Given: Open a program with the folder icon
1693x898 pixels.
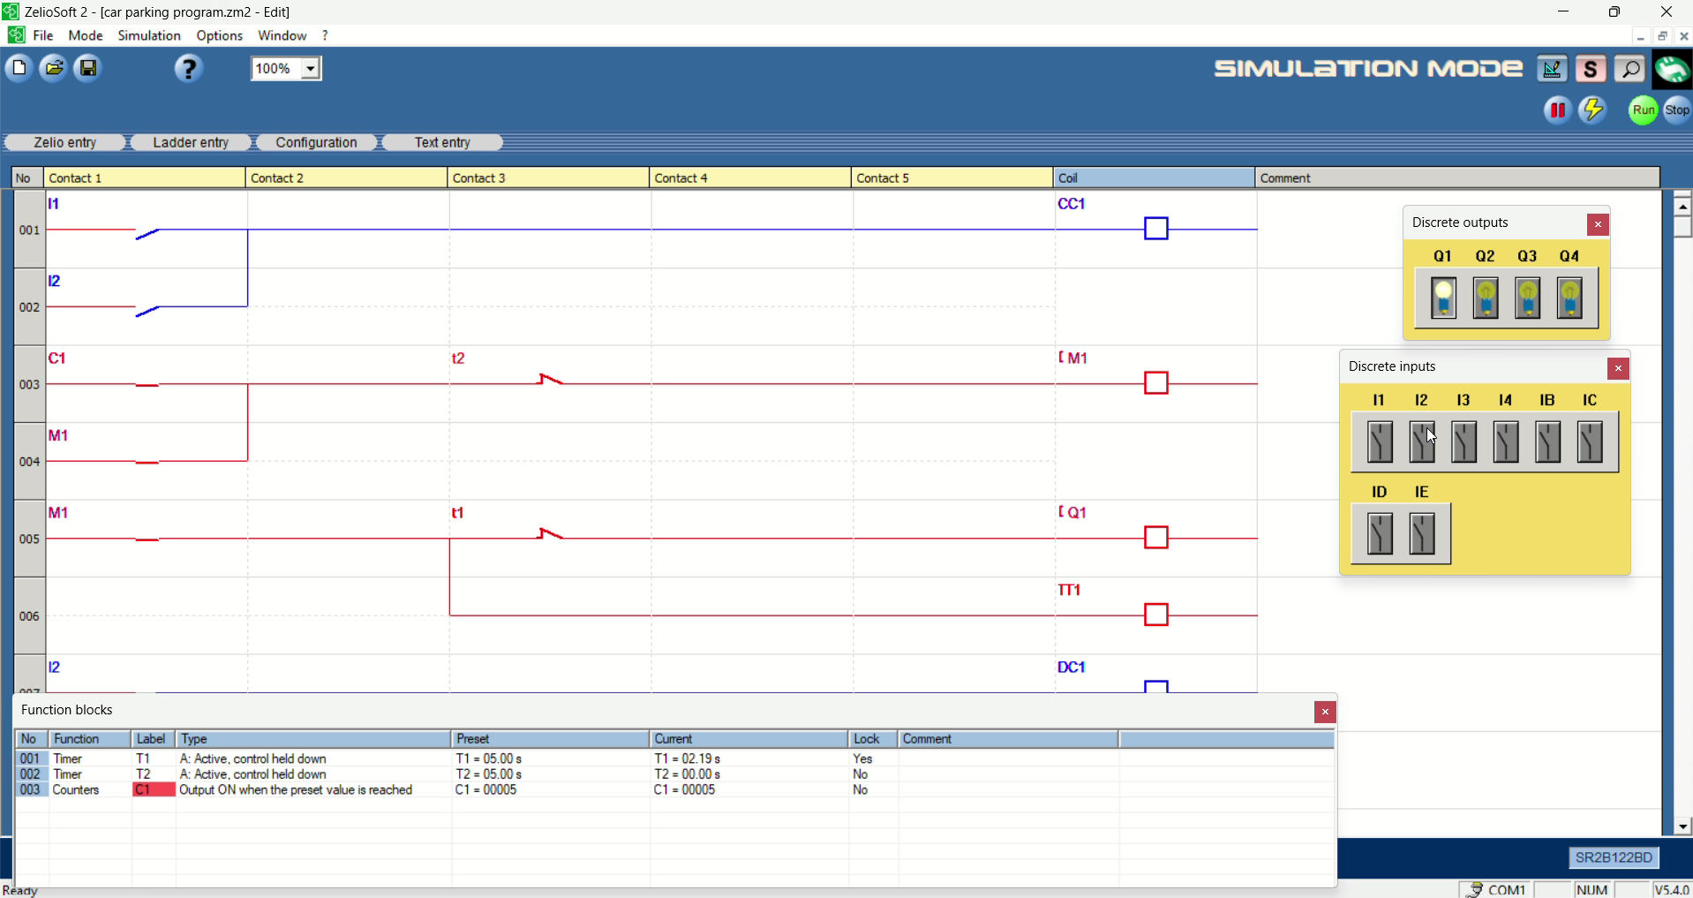Looking at the screenshot, I should (x=54, y=68).
